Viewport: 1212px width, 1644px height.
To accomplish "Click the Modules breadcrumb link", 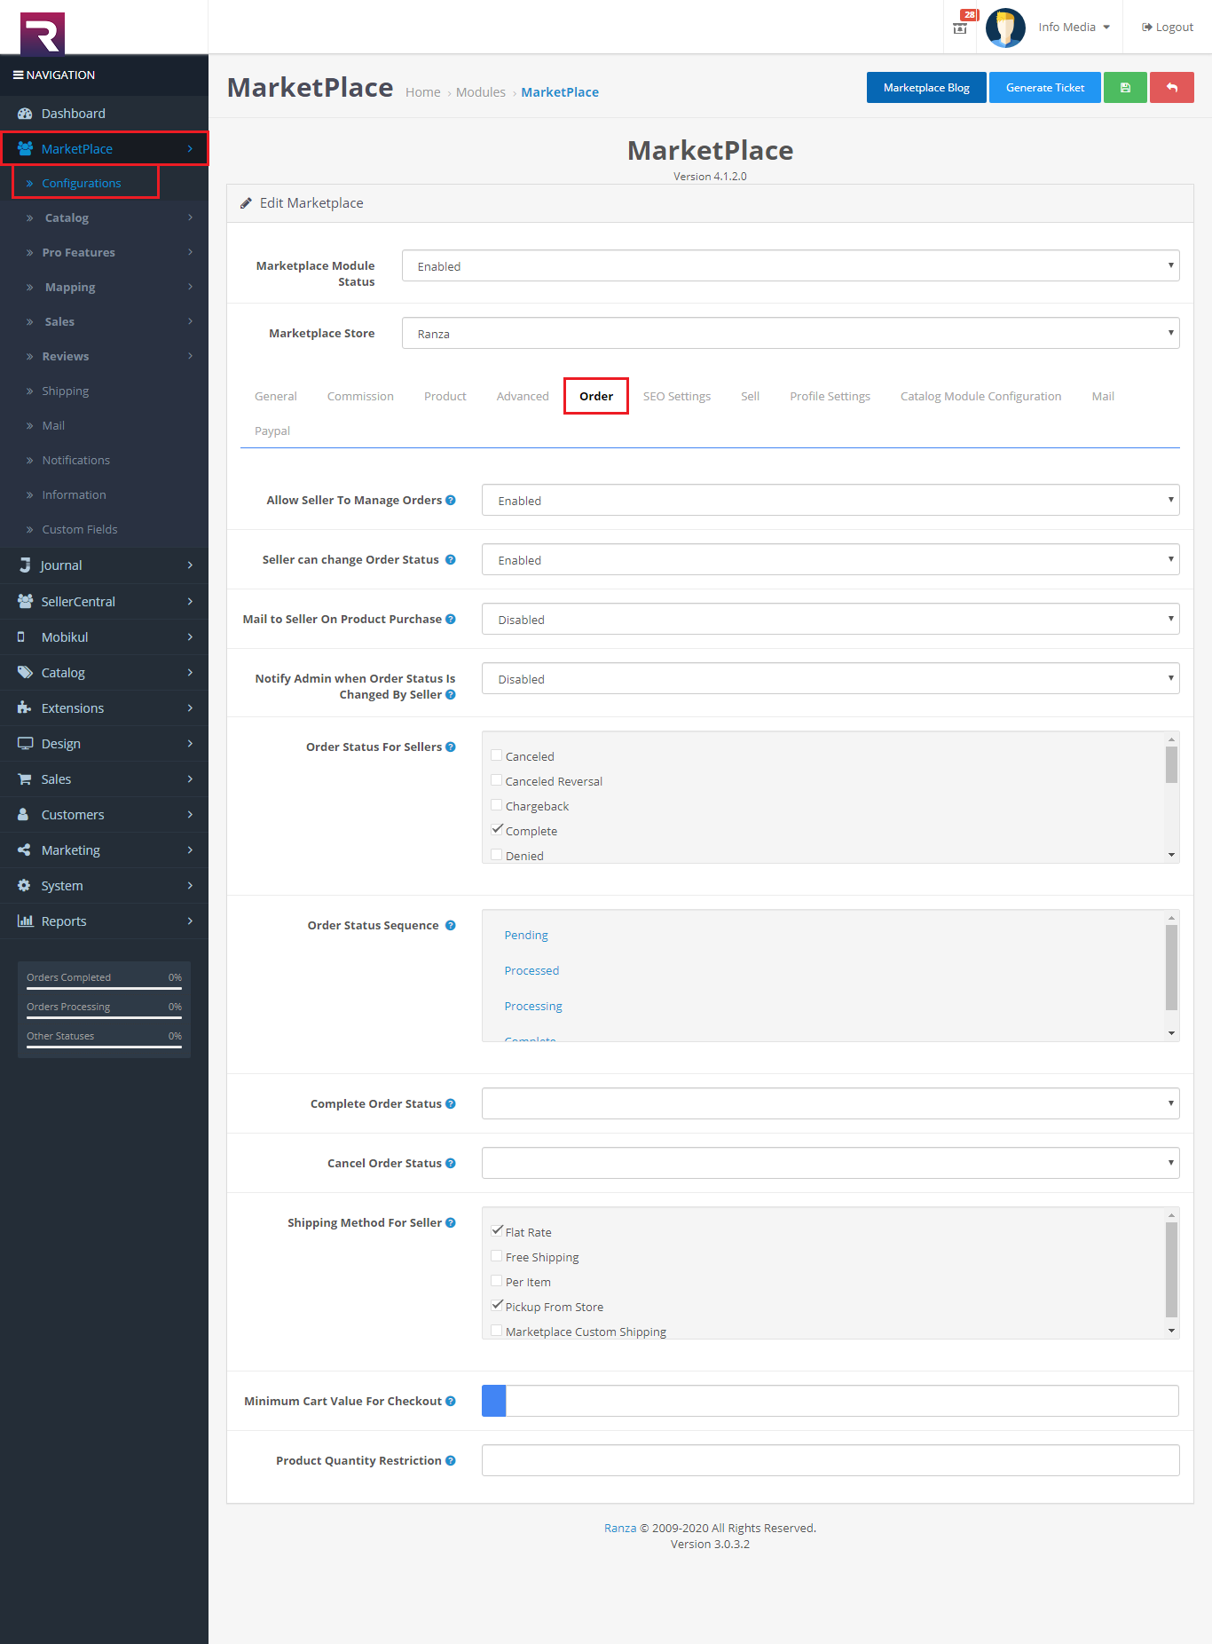I will tap(481, 92).
